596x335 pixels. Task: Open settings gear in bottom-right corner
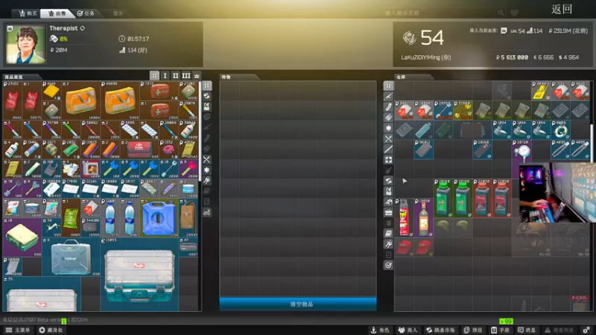coord(586,330)
